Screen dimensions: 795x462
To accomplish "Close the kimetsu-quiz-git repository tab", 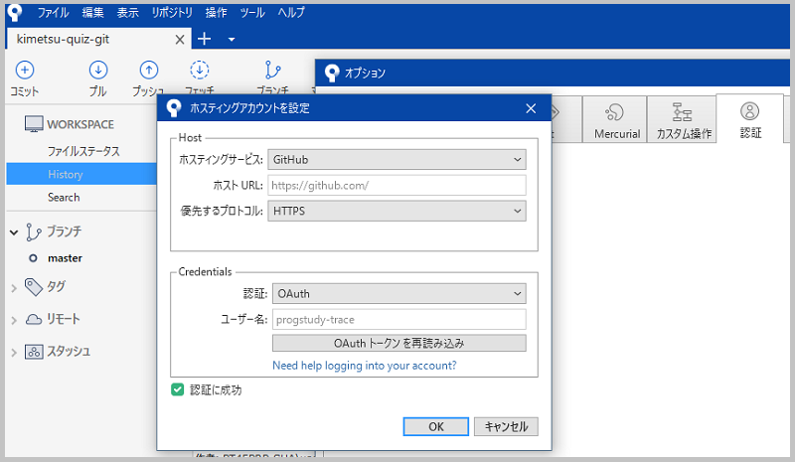I will (180, 40).
